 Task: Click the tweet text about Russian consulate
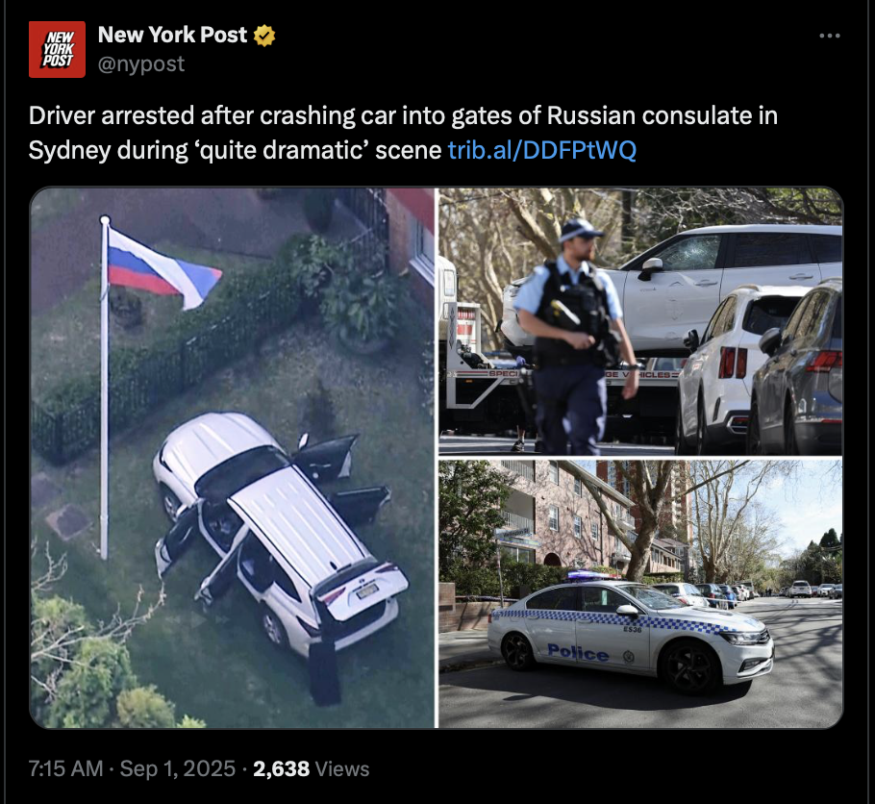click(x=403, y=133)
